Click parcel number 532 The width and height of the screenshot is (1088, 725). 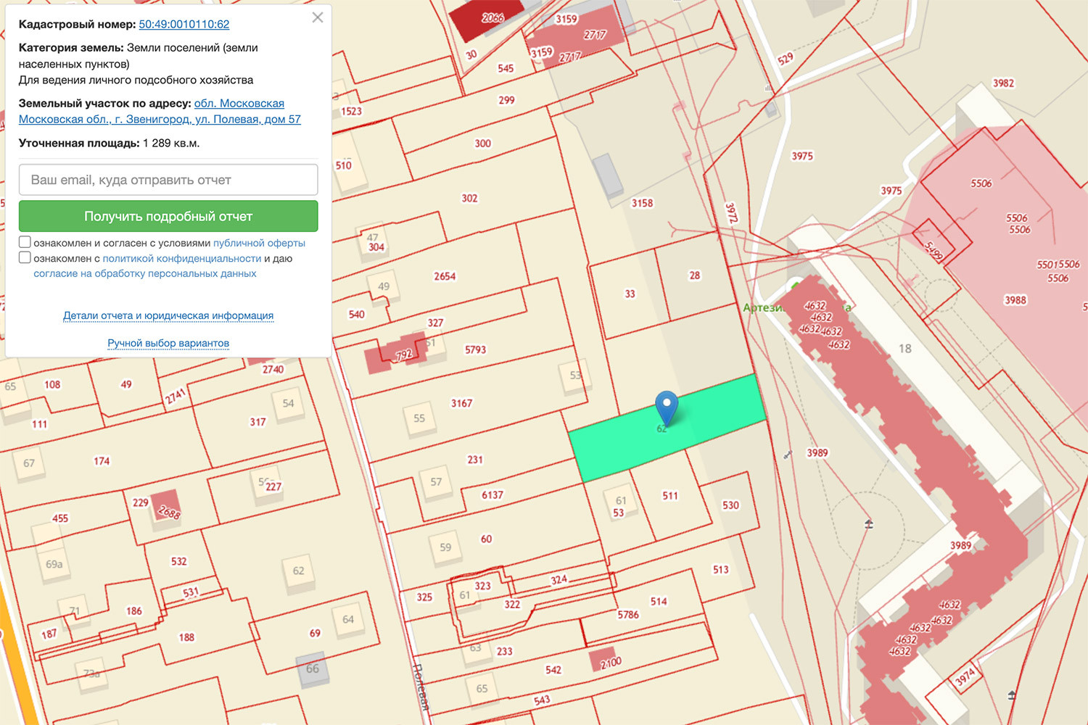click(x=178, y=561)
